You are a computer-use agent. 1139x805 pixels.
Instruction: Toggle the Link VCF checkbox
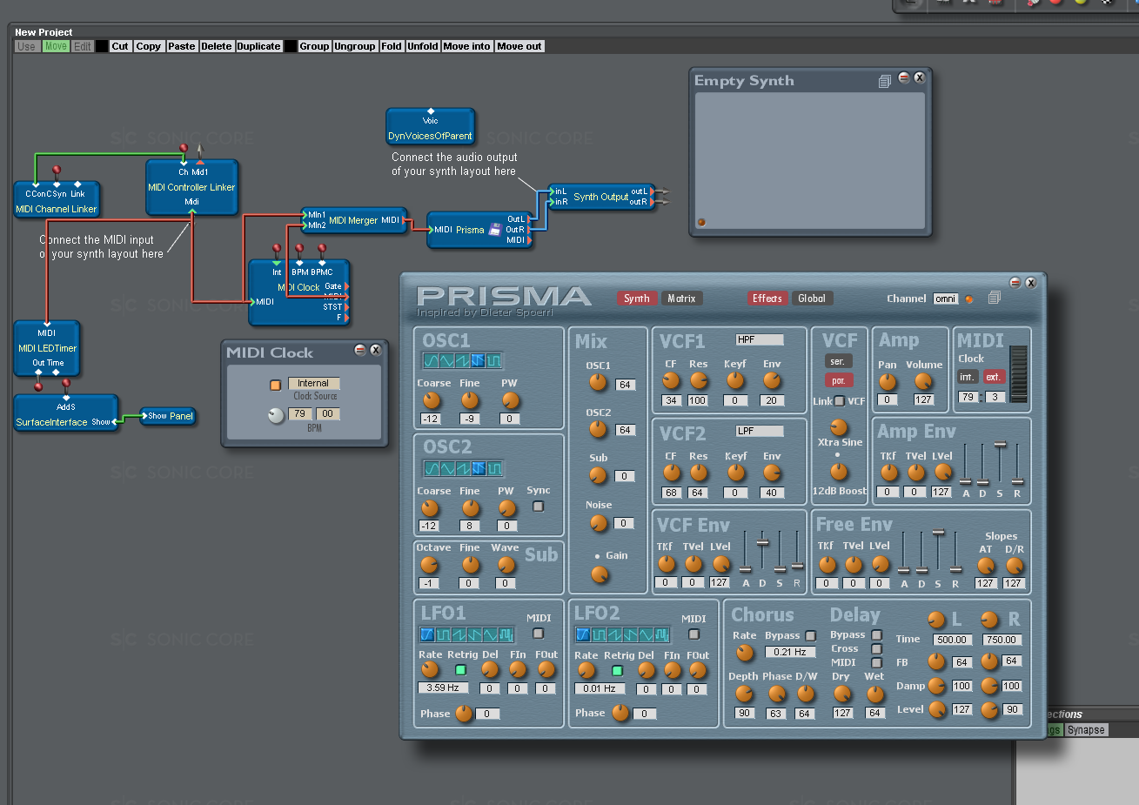(x=839, y=399)
